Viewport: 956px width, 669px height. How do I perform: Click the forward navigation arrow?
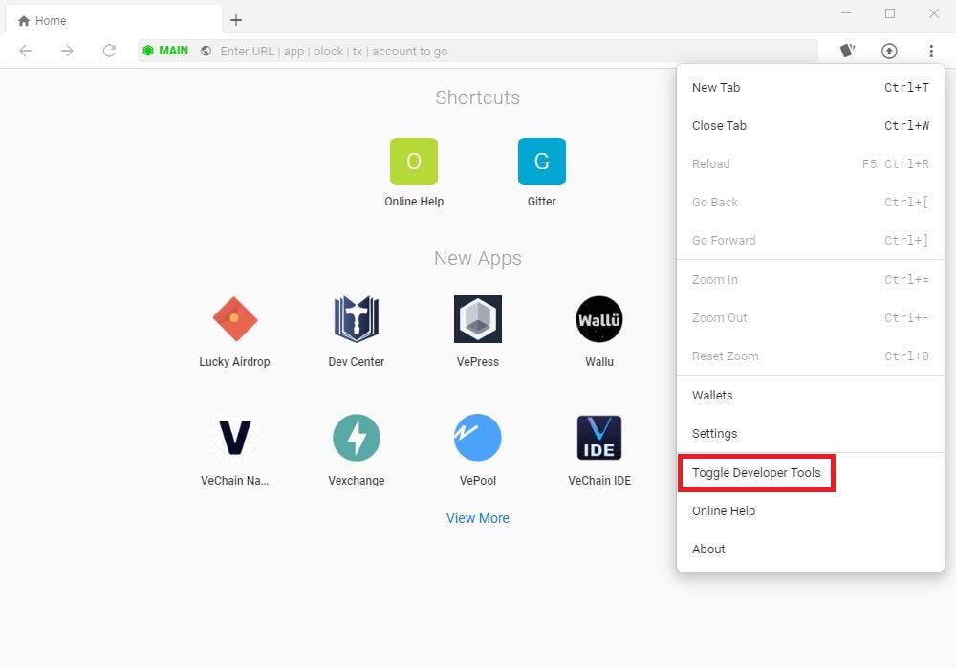[67, 51]
